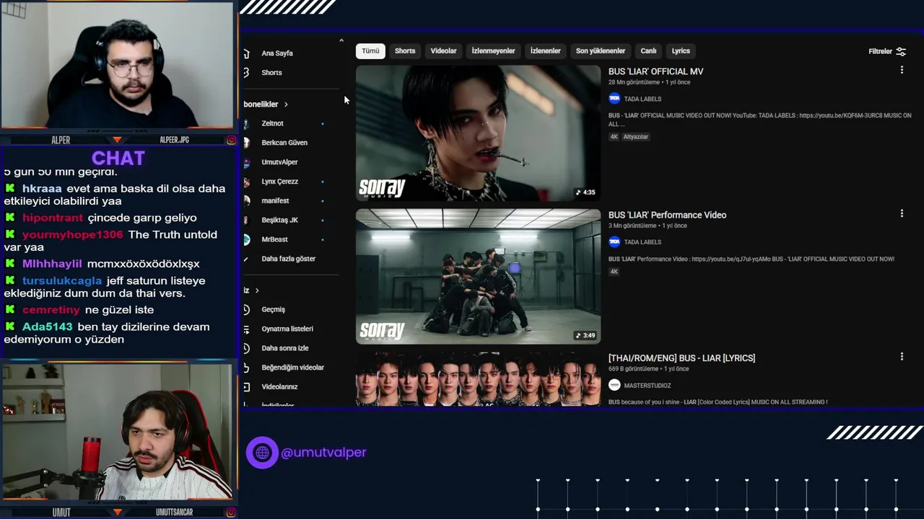
Task: Play the BUS - LIAR lyrics video thumbnail
Action: pos(478,379)
